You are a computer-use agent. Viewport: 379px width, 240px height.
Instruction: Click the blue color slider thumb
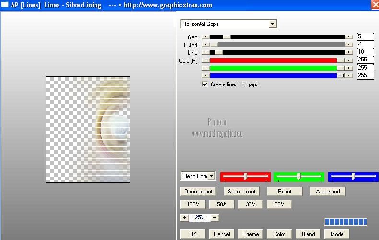[x=341, y=76]
